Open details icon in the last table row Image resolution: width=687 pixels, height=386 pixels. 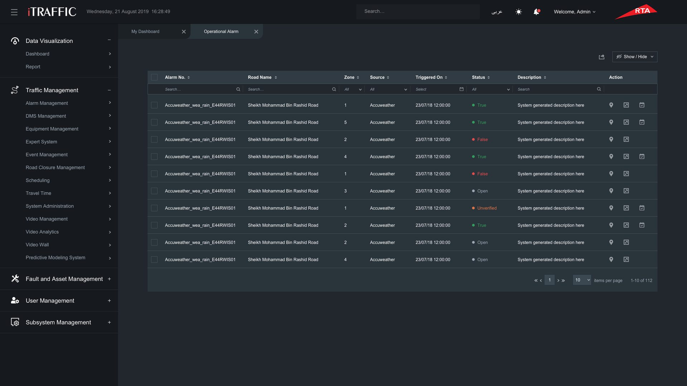(626, 259)
